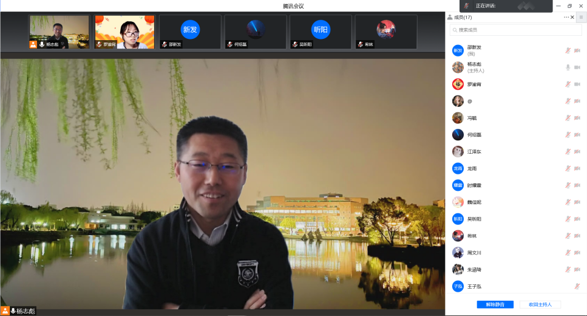Click 江泽东's avatar in member list
Image resolution: width=587 pixels, height=316 pixels.
coord(458,152)
